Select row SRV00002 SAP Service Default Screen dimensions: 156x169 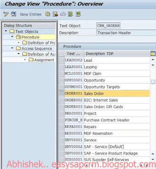pos(62,147)
